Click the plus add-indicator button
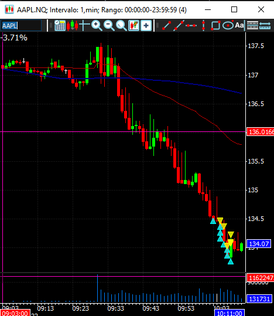The width and height of the screenshot is (274, 316). 146,25
